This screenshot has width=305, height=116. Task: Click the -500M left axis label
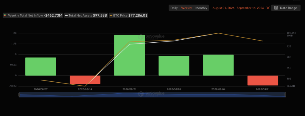tap(13, 86)
